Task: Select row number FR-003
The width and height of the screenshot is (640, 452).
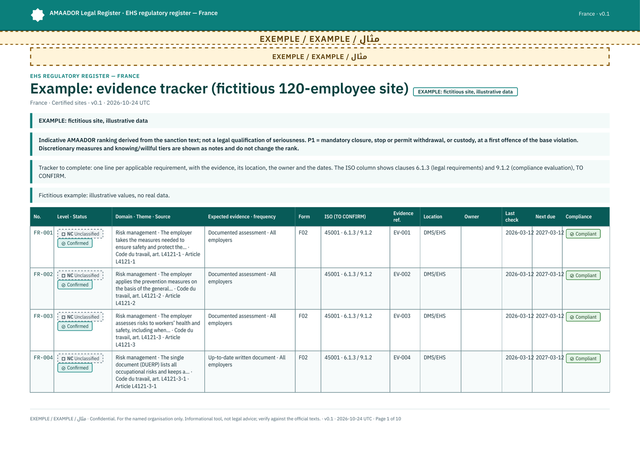Action: click(44, 316)
